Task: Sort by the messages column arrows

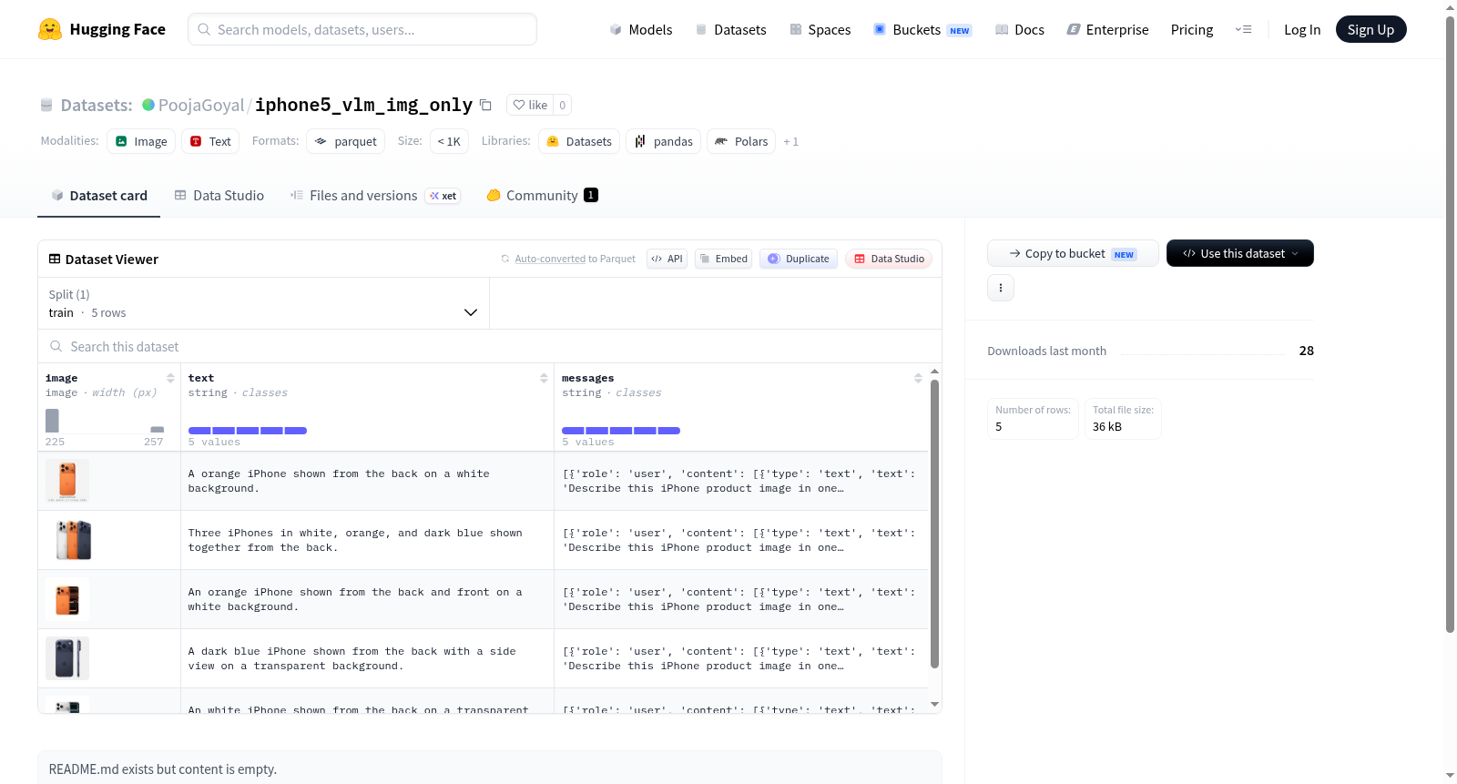Action: 918,378
